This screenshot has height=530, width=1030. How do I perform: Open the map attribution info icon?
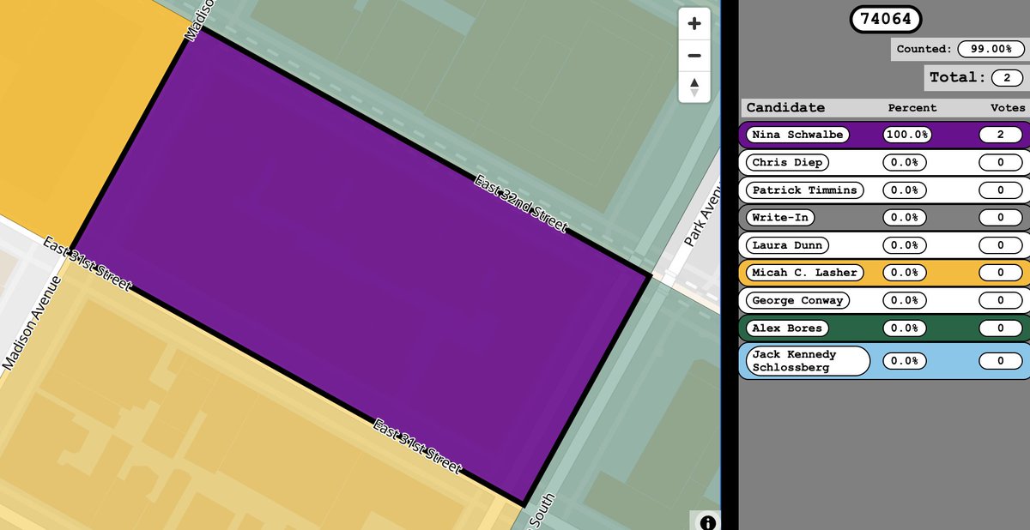coord(708,521)
